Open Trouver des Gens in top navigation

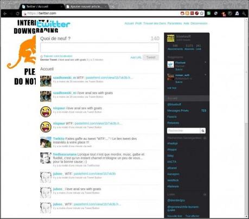point(155,23)
